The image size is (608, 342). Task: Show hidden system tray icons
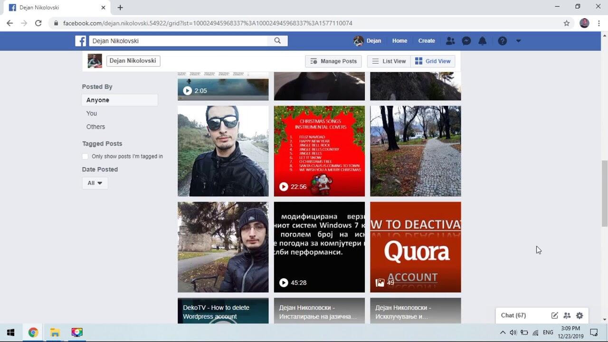(x=503, y=332)
